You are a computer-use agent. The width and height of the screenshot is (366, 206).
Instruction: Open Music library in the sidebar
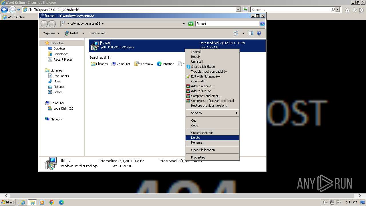[x=57, y=81]
